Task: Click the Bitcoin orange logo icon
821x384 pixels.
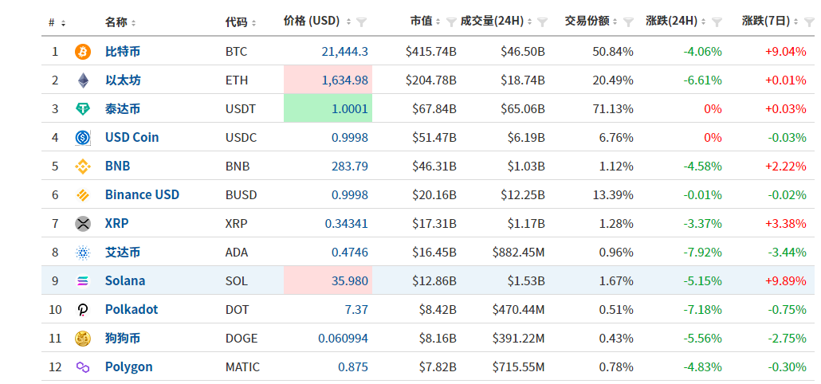Action: tap(83, 52)
